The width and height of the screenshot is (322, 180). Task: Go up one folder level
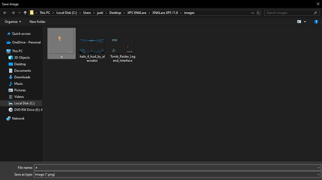pyautogui.click(x=25, y=13)
